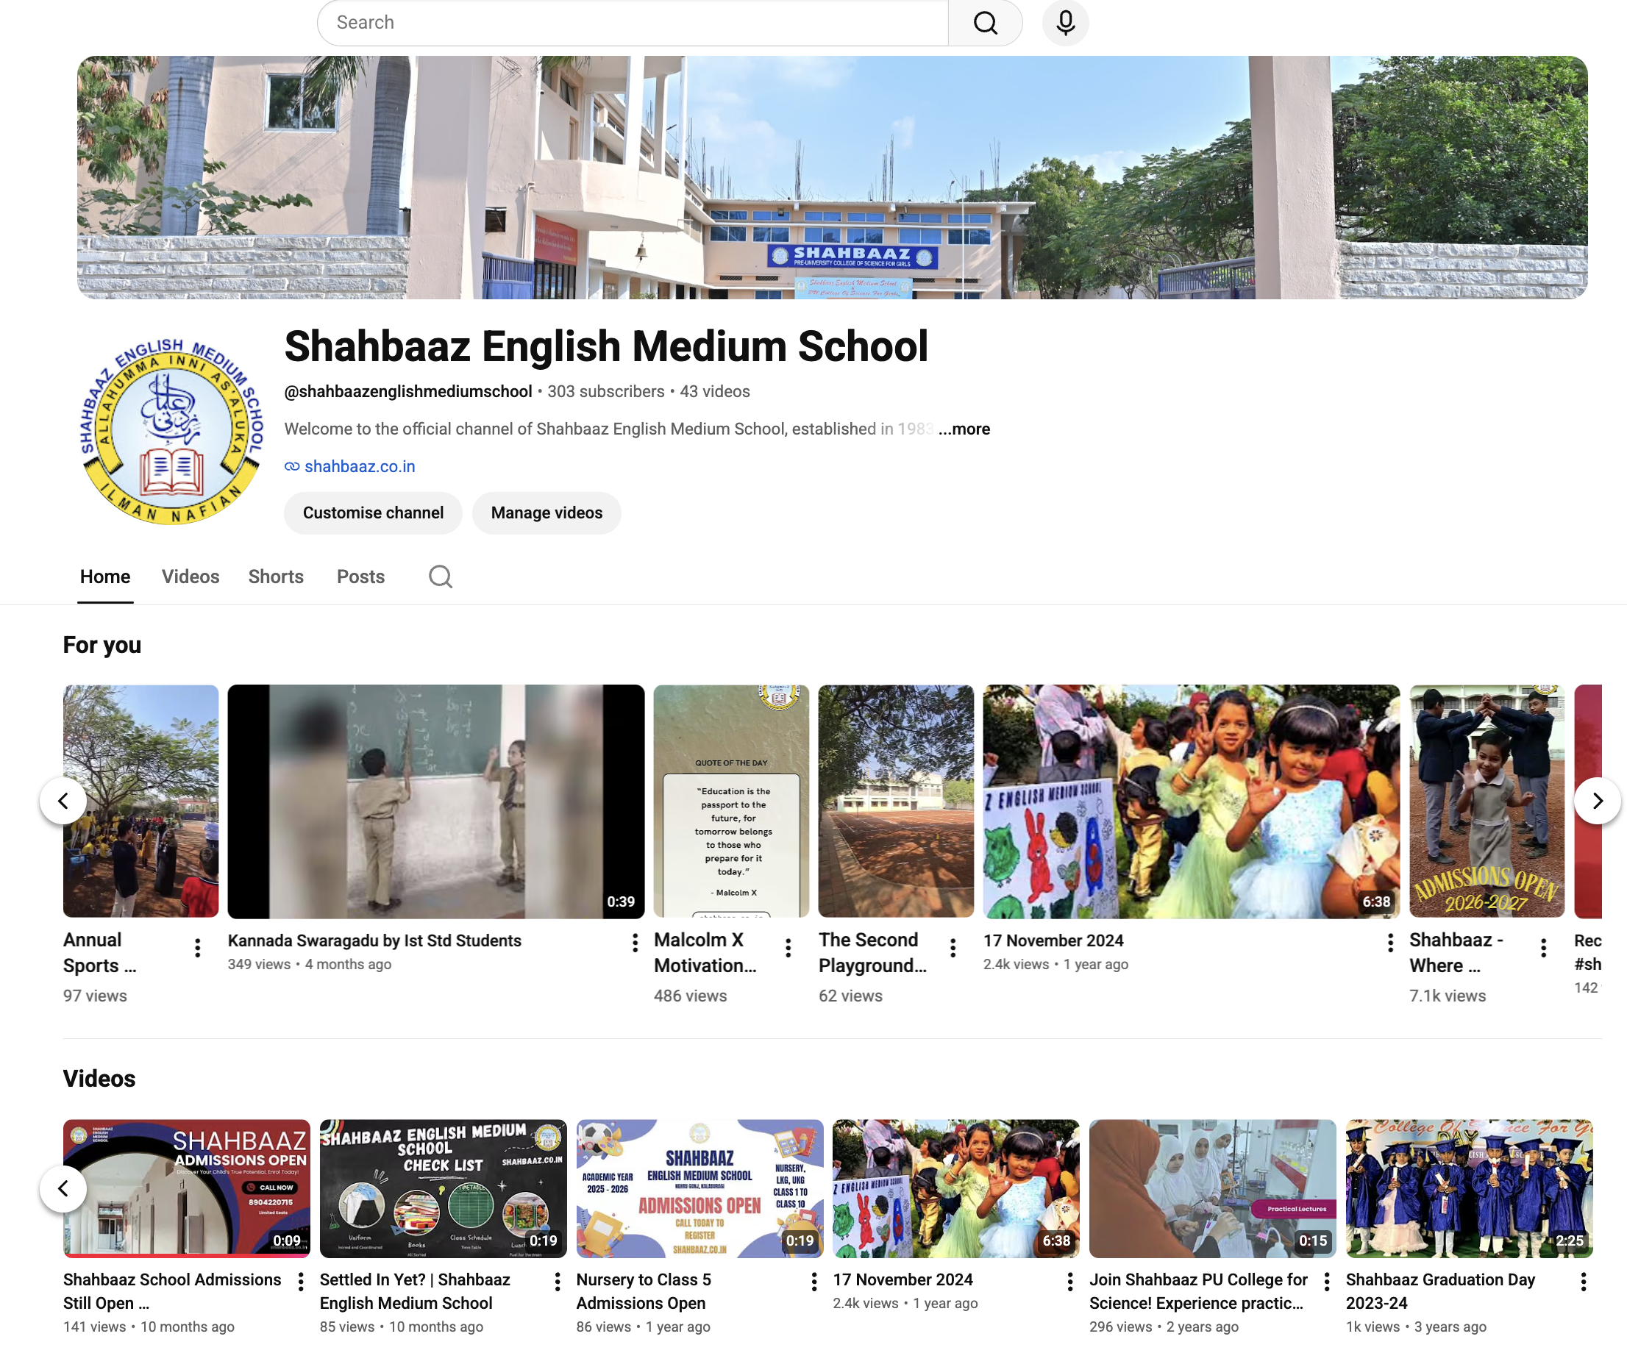1627x1353 pixels.
Task: Click the 43 videos count
Action: coord(714,391)
